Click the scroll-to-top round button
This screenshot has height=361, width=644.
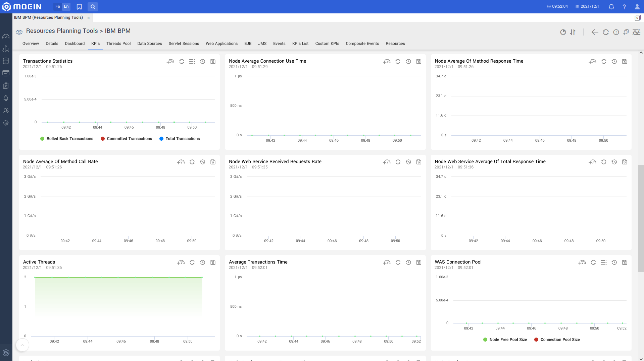tap(22, 345)
